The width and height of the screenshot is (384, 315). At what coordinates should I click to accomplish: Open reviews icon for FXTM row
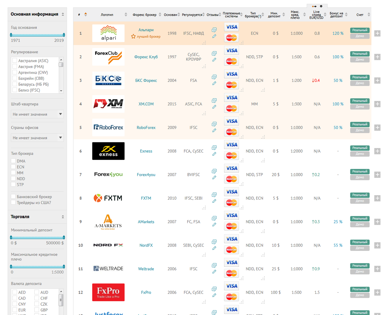214,195
